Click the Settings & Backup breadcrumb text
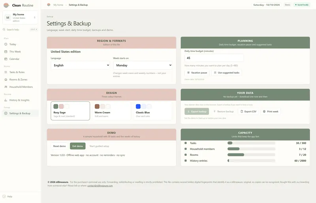The image size is (316, 203). (78, 5)
